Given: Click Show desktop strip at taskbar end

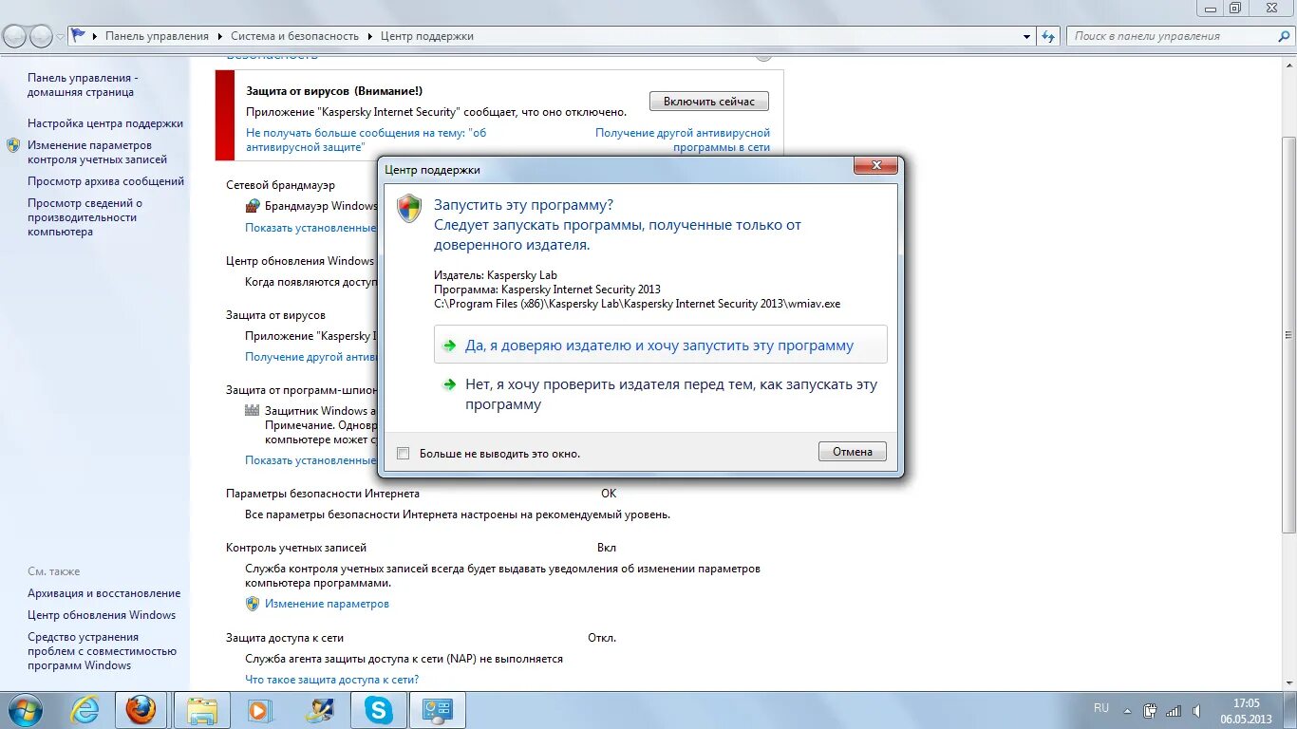Looking at the screenshot, I should 1289,711.
